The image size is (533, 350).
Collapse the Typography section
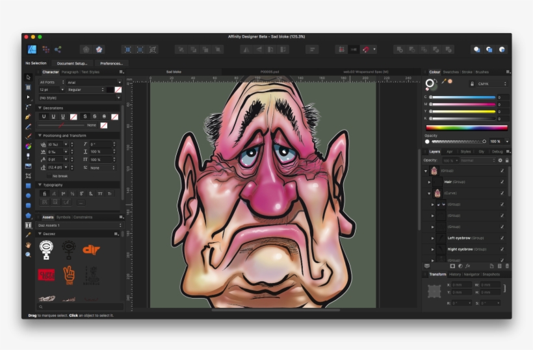point(40,185)
